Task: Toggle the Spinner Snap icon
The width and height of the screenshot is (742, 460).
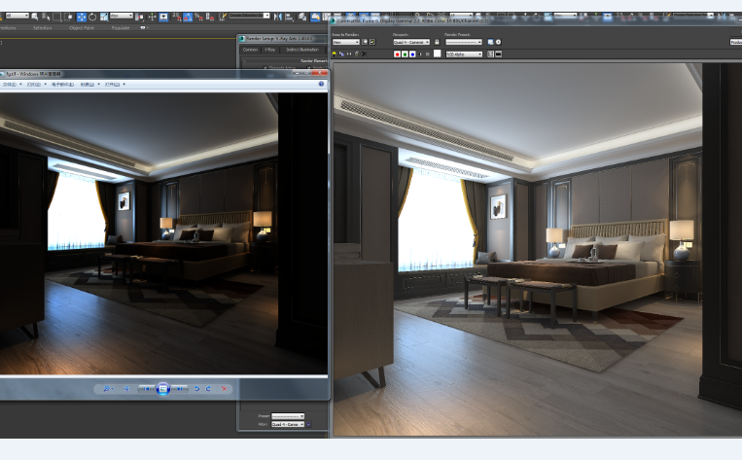Action: coord(210,18)
